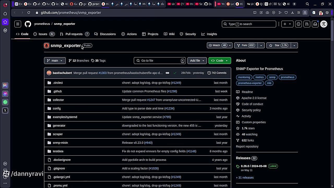This screenshot has height=188, width=334.
Task: Open Messenger in Opera sidebar
Action: 5,94
